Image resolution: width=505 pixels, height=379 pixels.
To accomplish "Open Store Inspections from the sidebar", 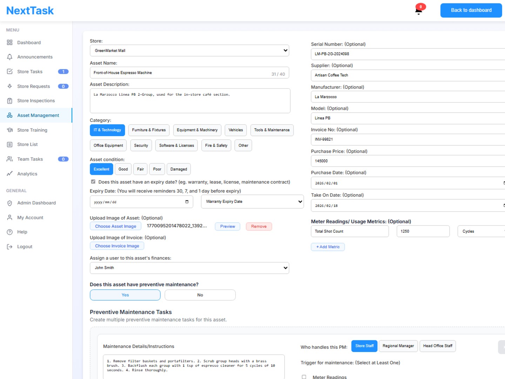I will coord(36,101).
